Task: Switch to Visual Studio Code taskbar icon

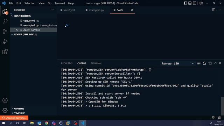Action: tap(83, 123)
